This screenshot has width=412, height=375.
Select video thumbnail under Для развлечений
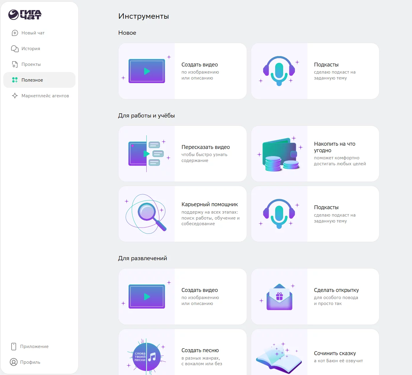(x=147, y=296)
